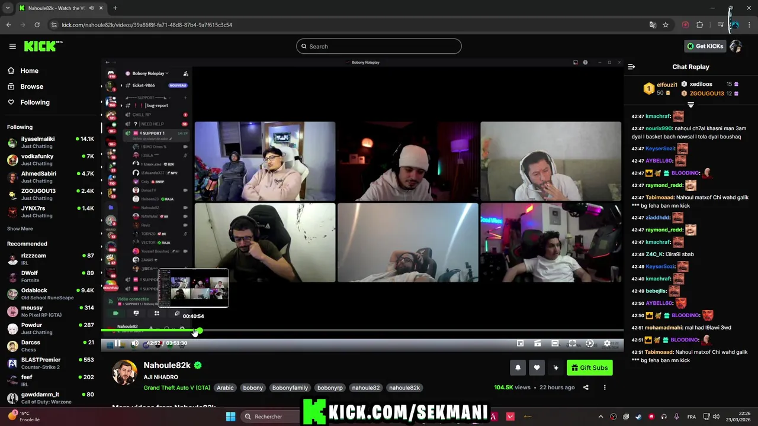Viewport: 758px width, 426px height.
Task: Show hidden system tray icons
Action: point(600,417)
